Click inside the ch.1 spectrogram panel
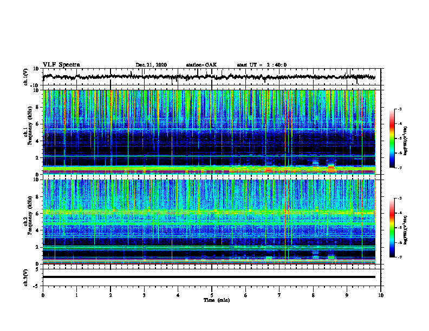Screen dimensions: 429x331 tap(209, 132)
